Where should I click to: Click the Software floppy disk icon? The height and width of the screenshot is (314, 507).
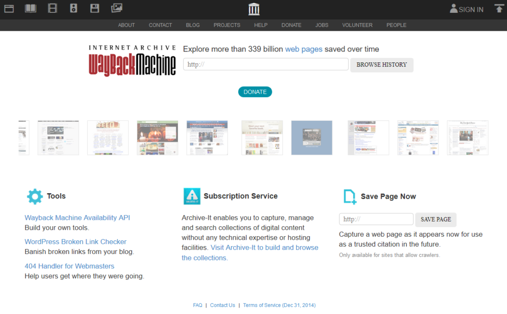pyautogui.click(x=95, y=8)
